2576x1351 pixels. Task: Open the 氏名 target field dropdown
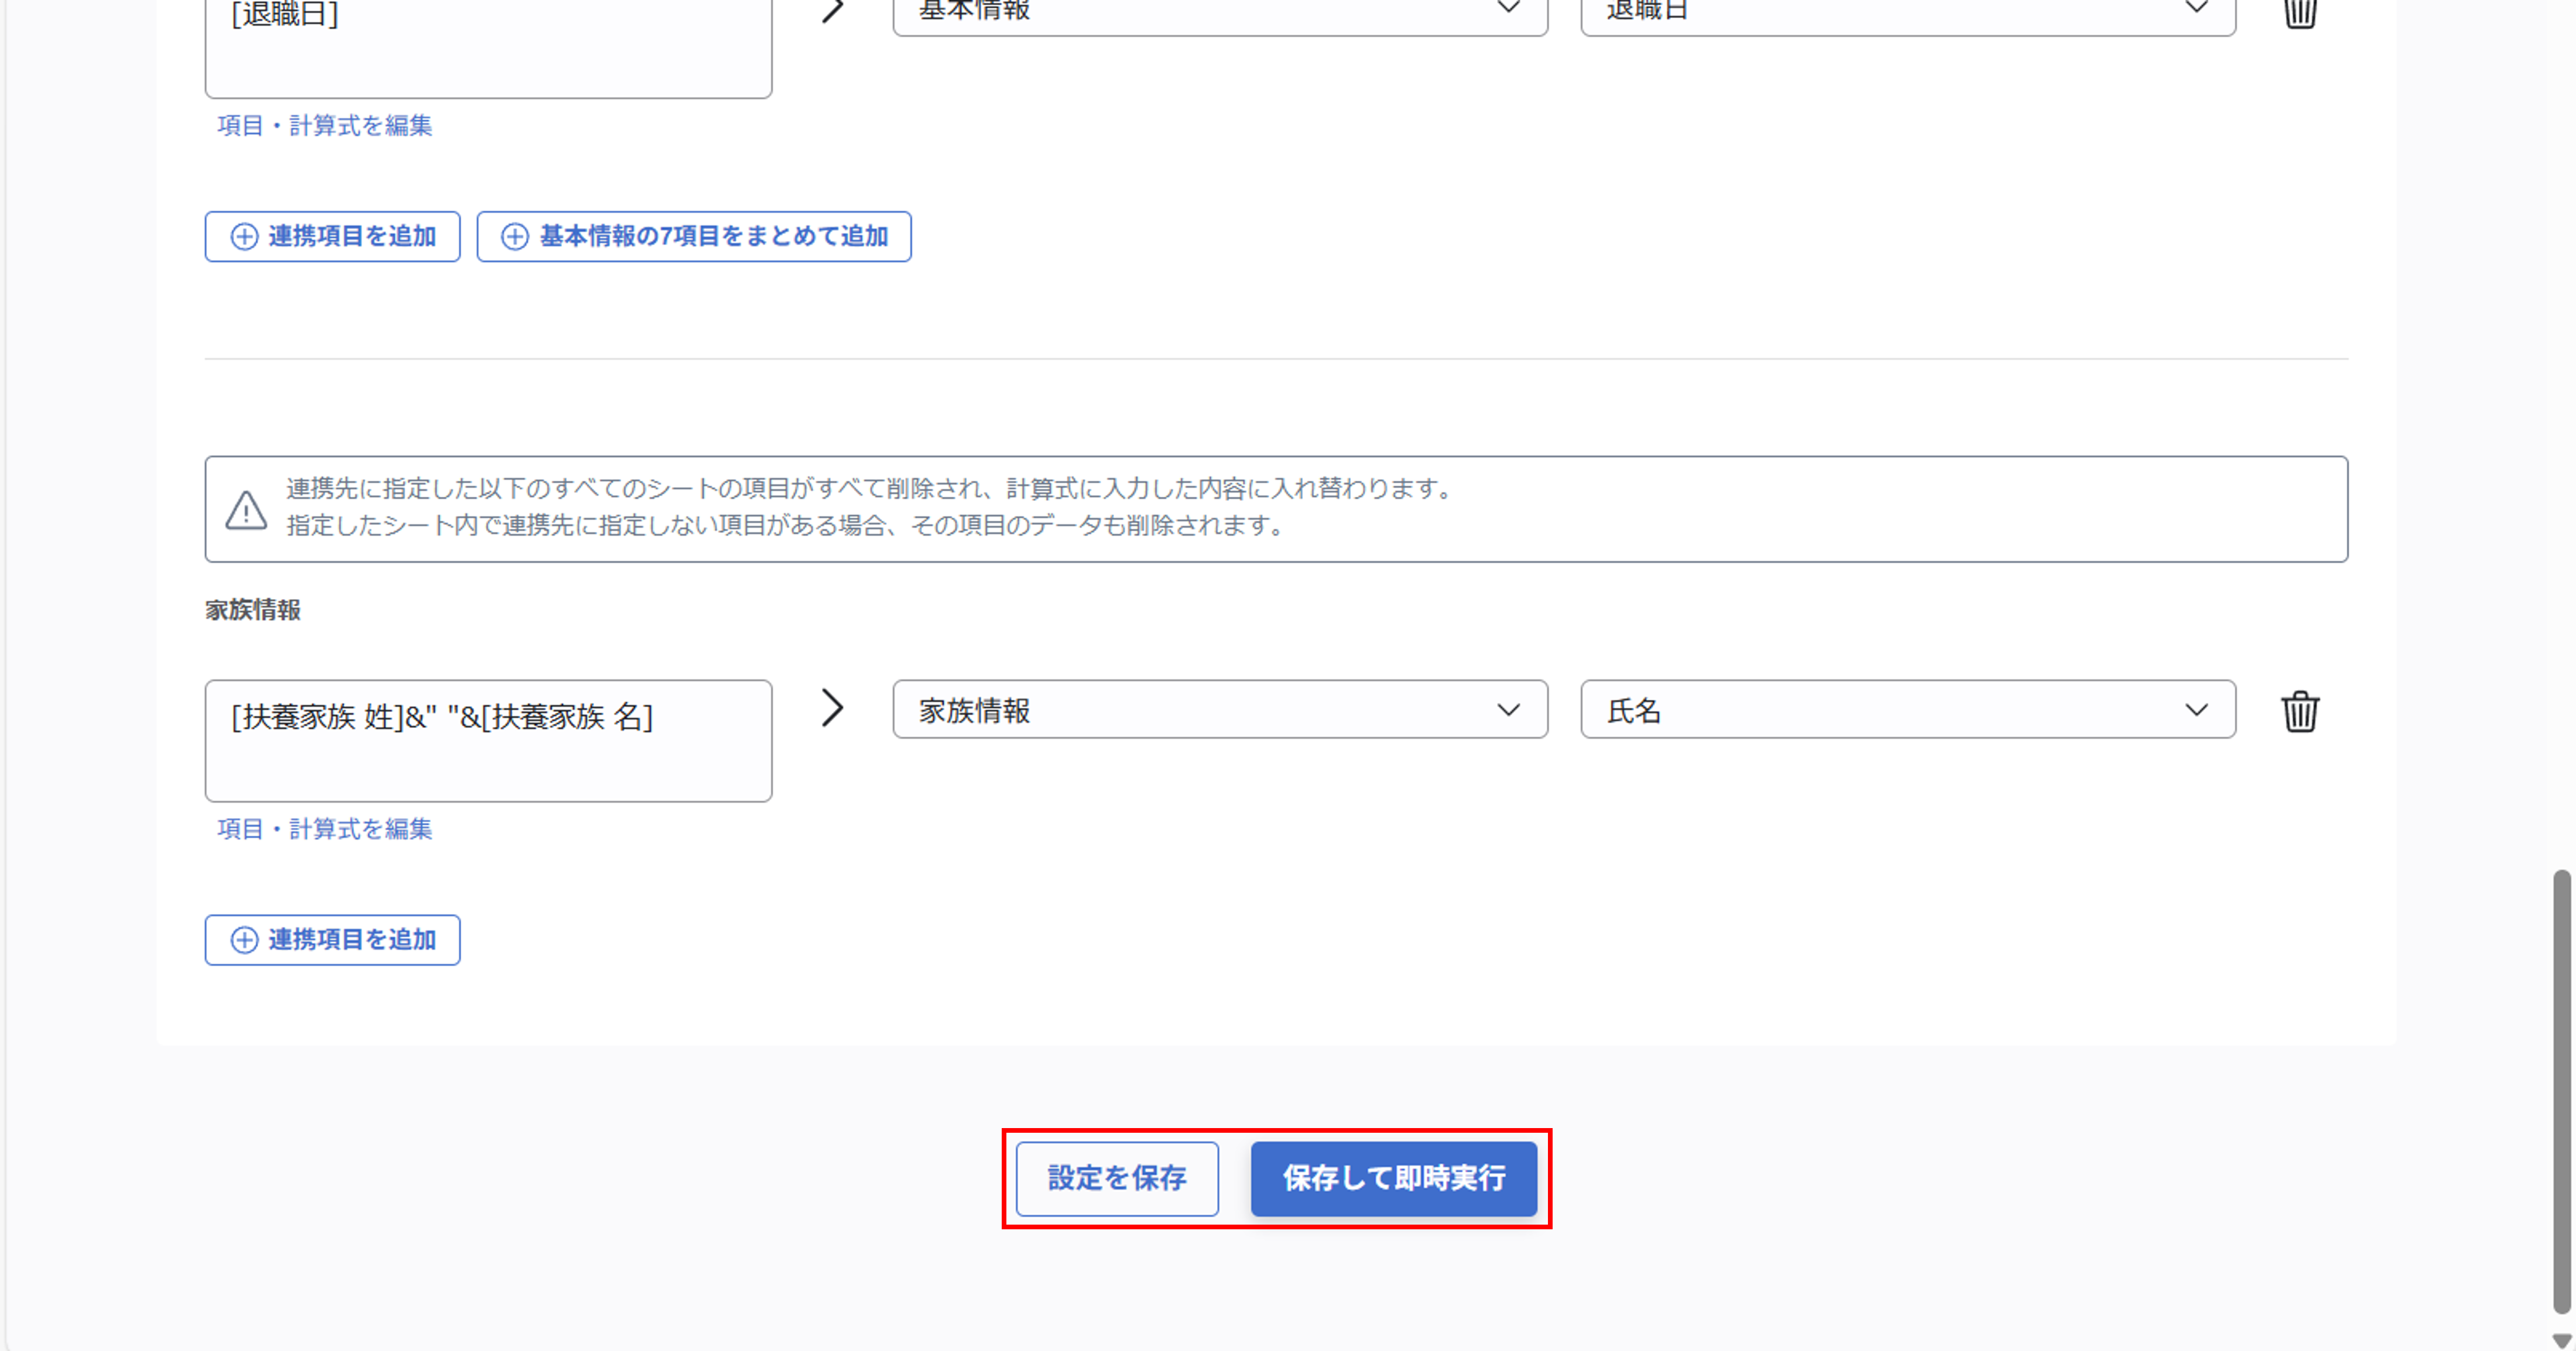1907,710
